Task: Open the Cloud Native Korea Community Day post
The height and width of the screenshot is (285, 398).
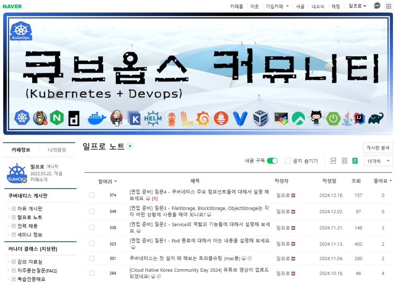Action: pos(199,273)
